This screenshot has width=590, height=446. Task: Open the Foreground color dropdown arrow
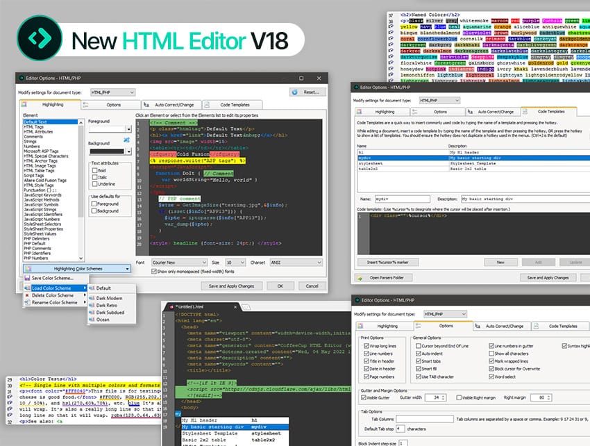pyautogui.click(x=128, y=129)
